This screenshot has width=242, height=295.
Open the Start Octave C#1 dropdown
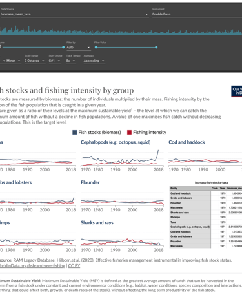[55, 61]
